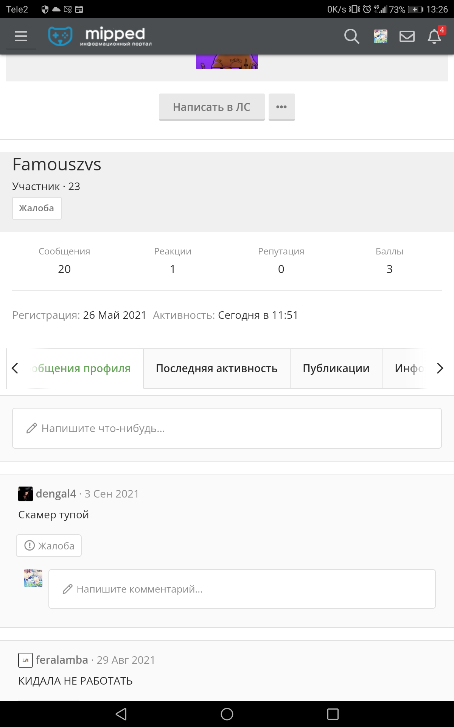Tap the mipped gamepad logo
This screenshot has width=454, height=727.
coord(61,36)
